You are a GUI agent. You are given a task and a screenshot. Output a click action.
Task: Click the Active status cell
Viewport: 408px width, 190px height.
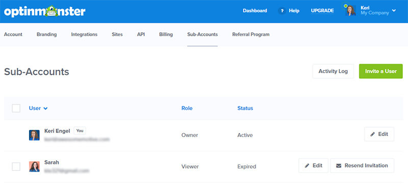click(245, 135)
